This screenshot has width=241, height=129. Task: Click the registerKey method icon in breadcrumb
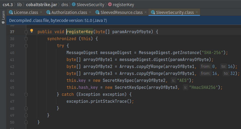110,5
